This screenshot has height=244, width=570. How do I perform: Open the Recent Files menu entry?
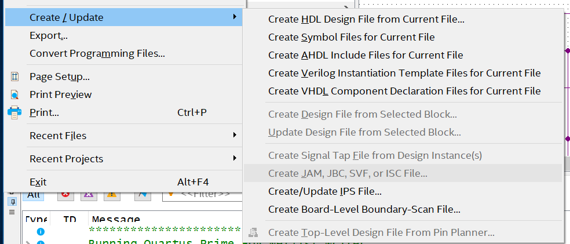[x=123, y=136]
